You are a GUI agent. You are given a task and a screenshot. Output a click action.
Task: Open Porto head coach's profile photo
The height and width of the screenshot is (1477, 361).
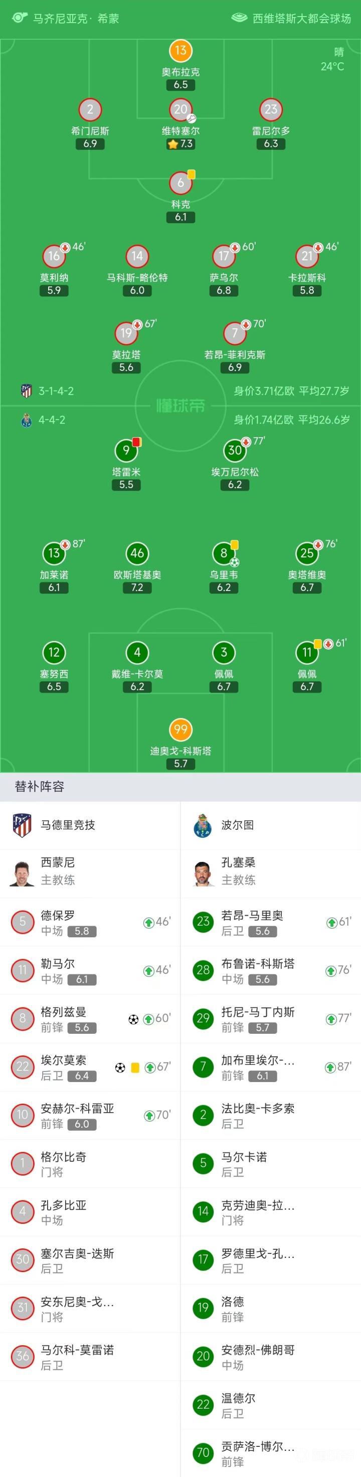coord(203,873)
